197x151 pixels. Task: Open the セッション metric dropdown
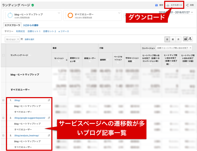tap(12, 39)
